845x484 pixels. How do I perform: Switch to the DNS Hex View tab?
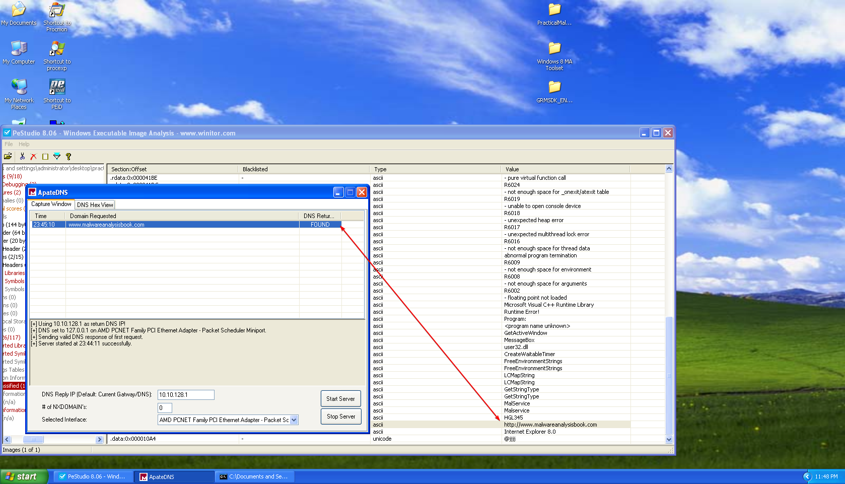coord(95,205)
